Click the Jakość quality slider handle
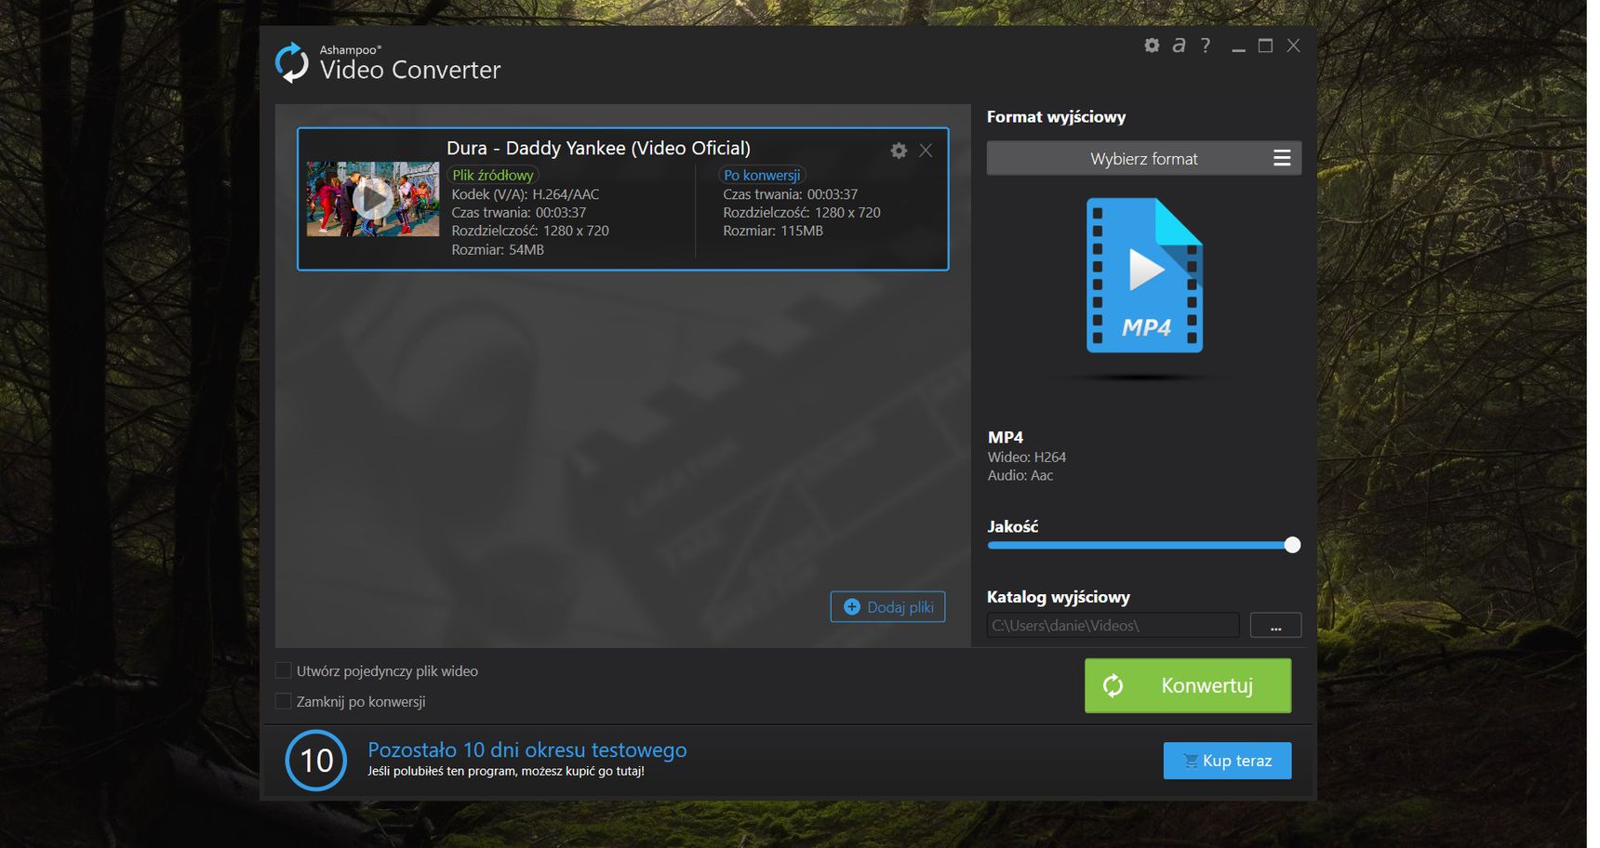 click(1292, 545)
